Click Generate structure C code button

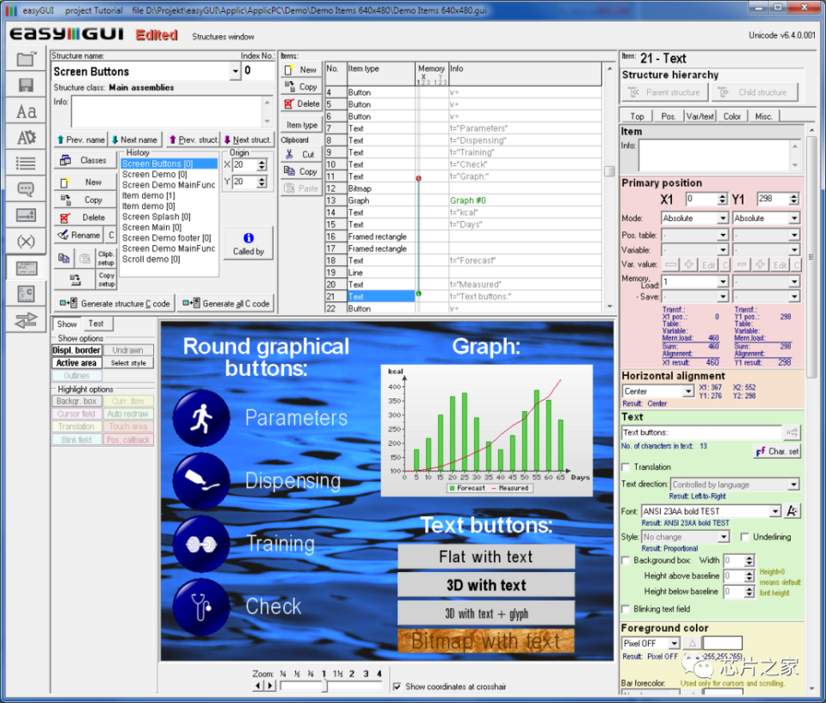tap(114, 304)
